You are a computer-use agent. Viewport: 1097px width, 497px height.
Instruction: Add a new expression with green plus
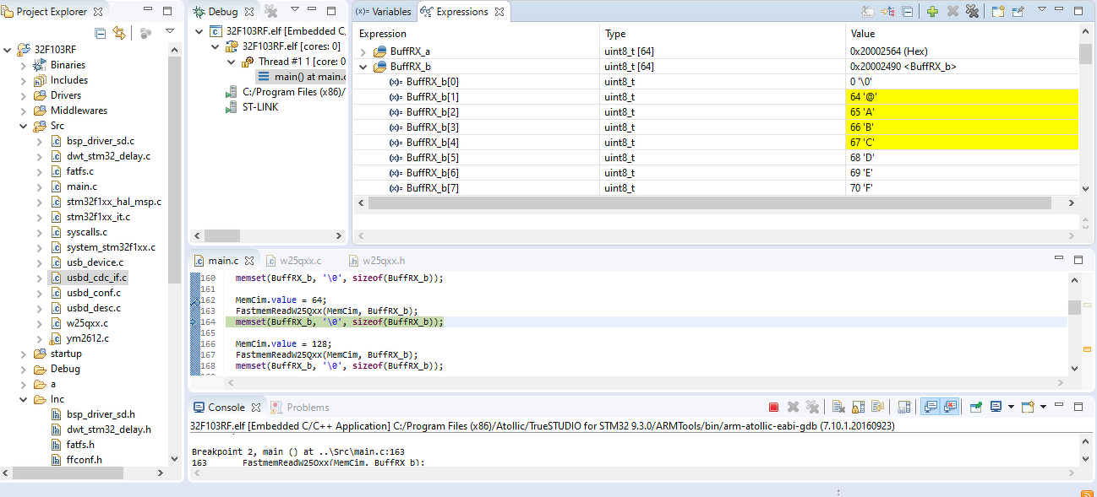[932, 12]
